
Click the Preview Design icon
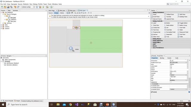coord(72,13)
